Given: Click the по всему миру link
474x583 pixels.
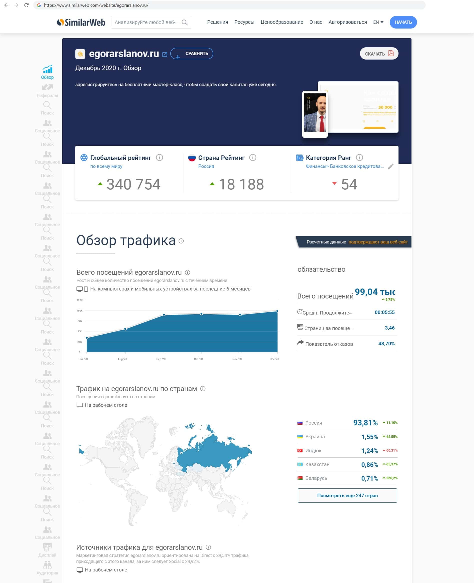Looking at the screenshot, I should [x=106, y=166].
